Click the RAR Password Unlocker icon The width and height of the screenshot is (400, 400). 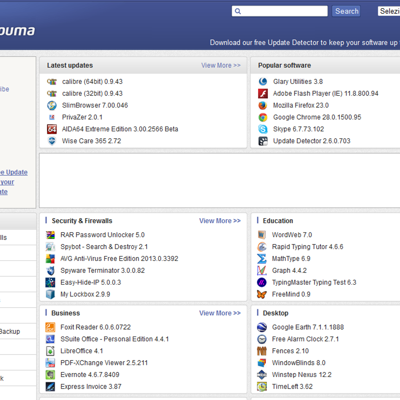click(50, 235)
